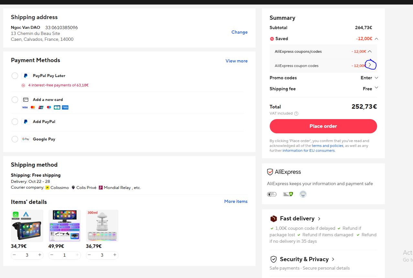Click the AliExpress safety shield logo
This screenshot has height=278, width=413.
(x=270, y=172)
